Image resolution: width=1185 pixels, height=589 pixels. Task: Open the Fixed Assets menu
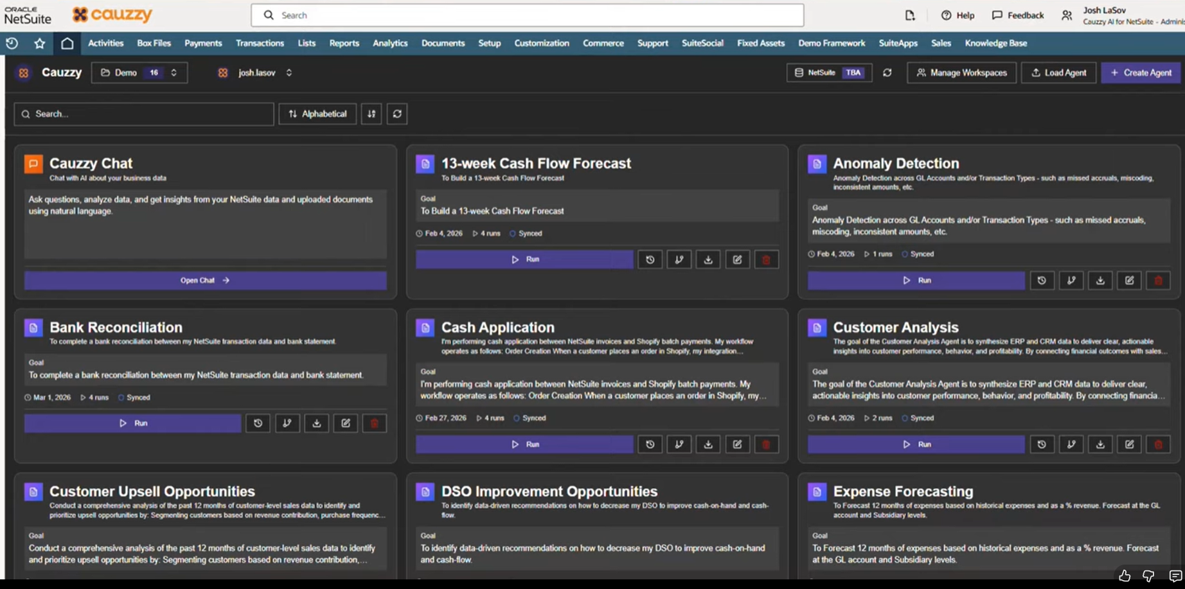(x=761, y=43)
